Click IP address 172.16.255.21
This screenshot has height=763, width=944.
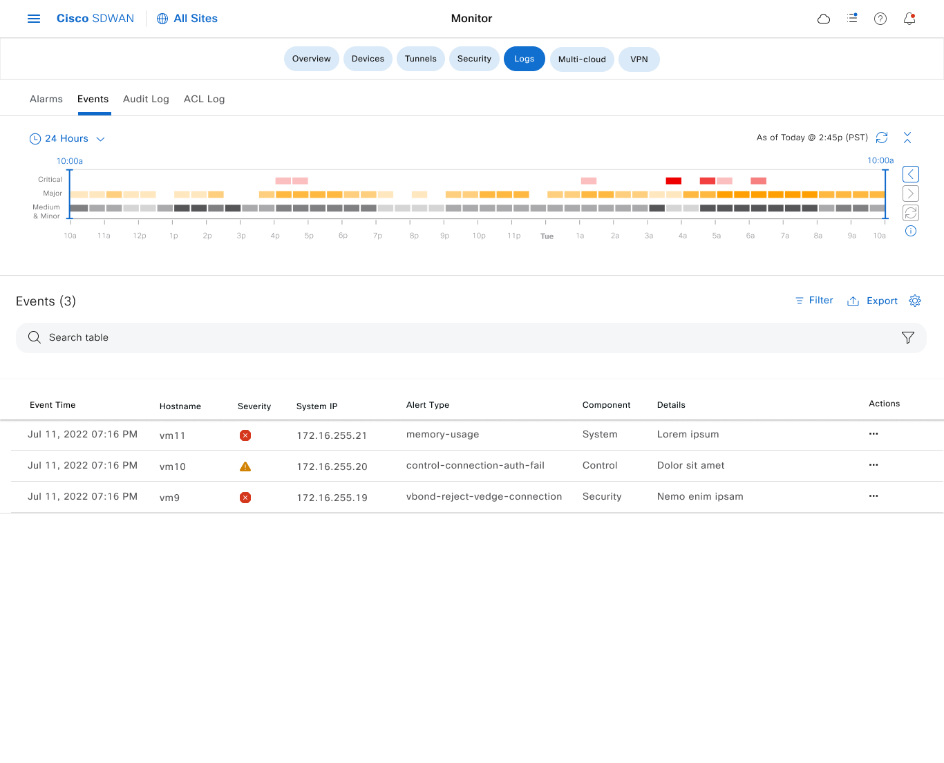click(x=332, y=435)
